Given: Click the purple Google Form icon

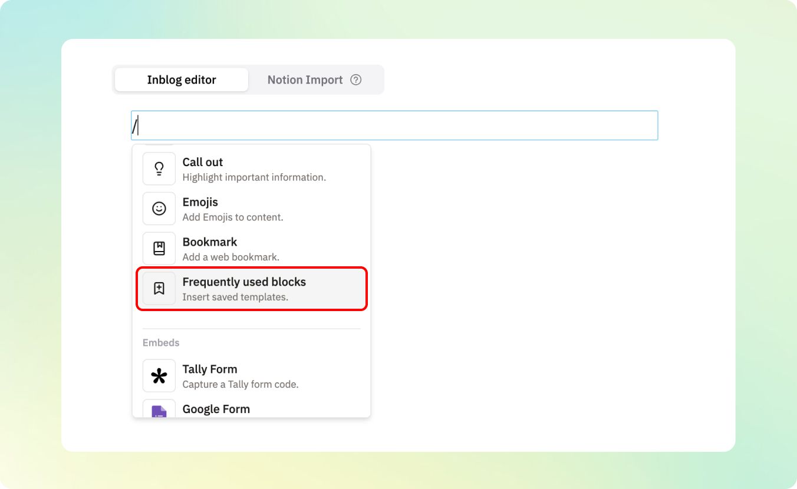Looking at the screenshot, I should coord(159,411).
